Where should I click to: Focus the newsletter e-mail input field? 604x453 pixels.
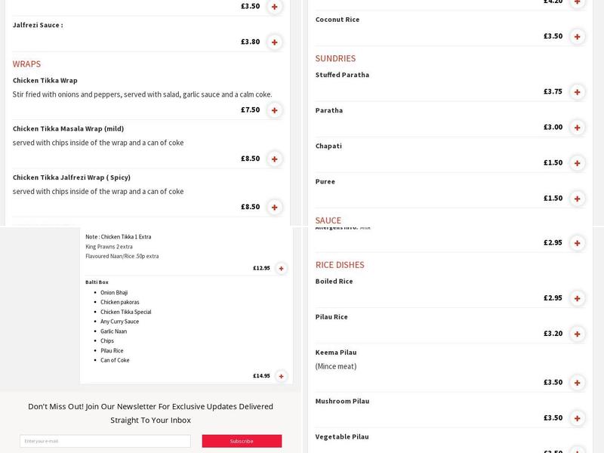(105, 441)
